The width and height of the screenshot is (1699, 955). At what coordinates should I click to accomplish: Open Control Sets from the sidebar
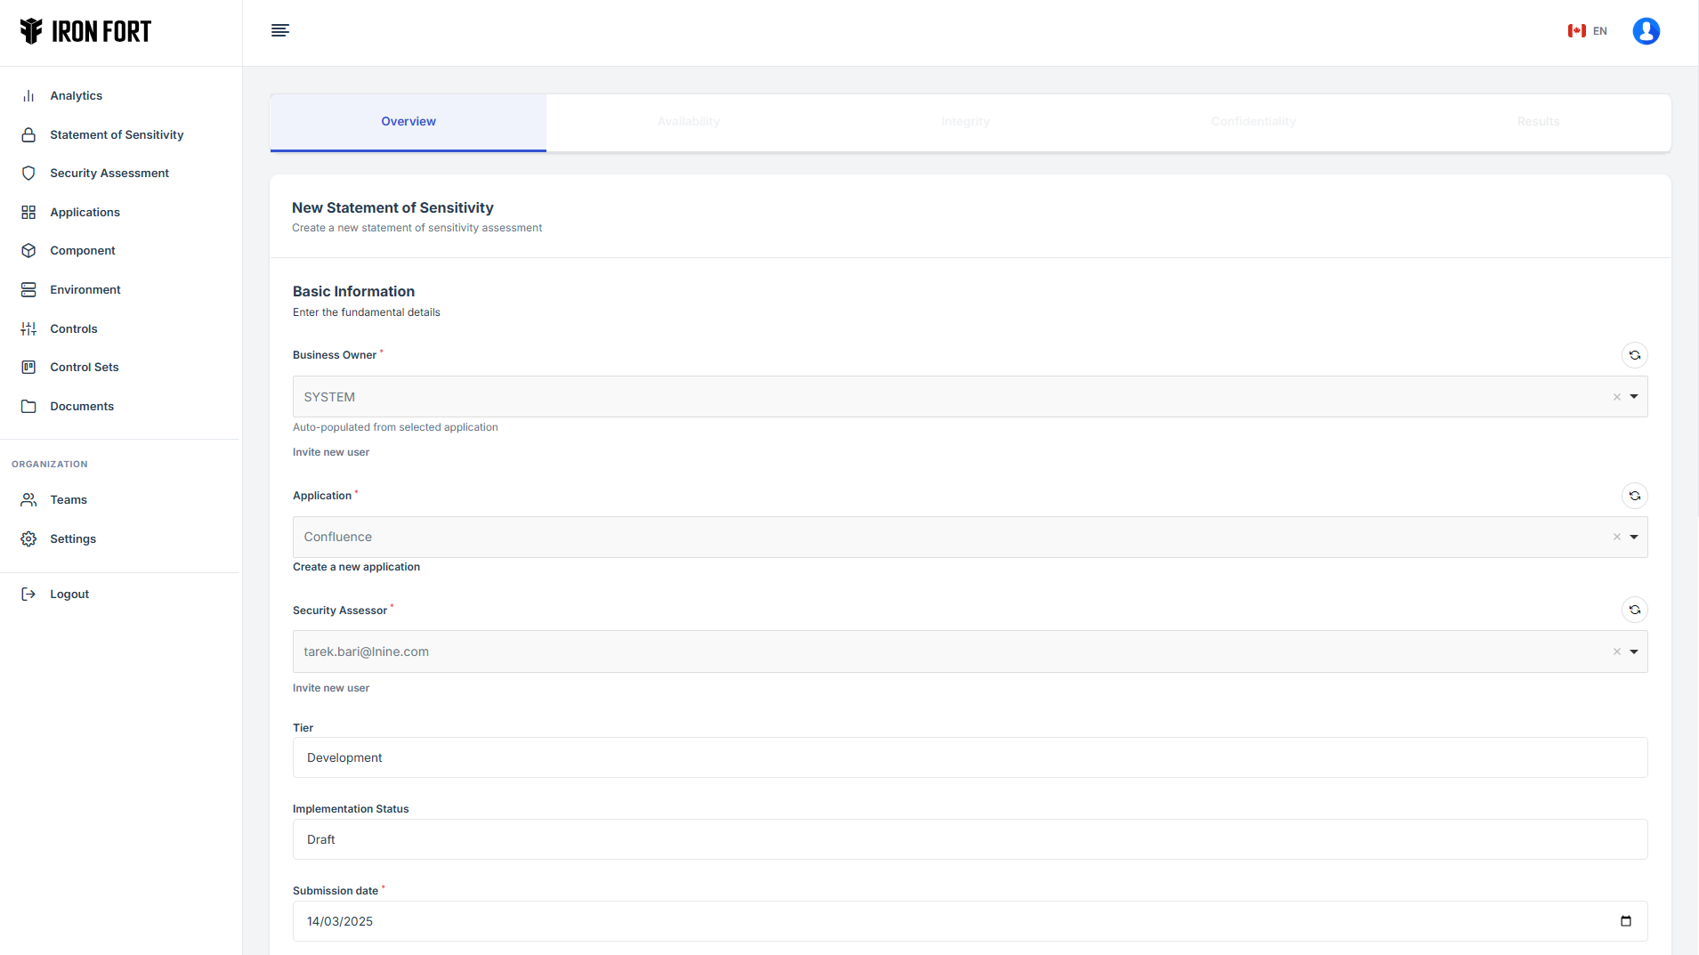(84, 368)
